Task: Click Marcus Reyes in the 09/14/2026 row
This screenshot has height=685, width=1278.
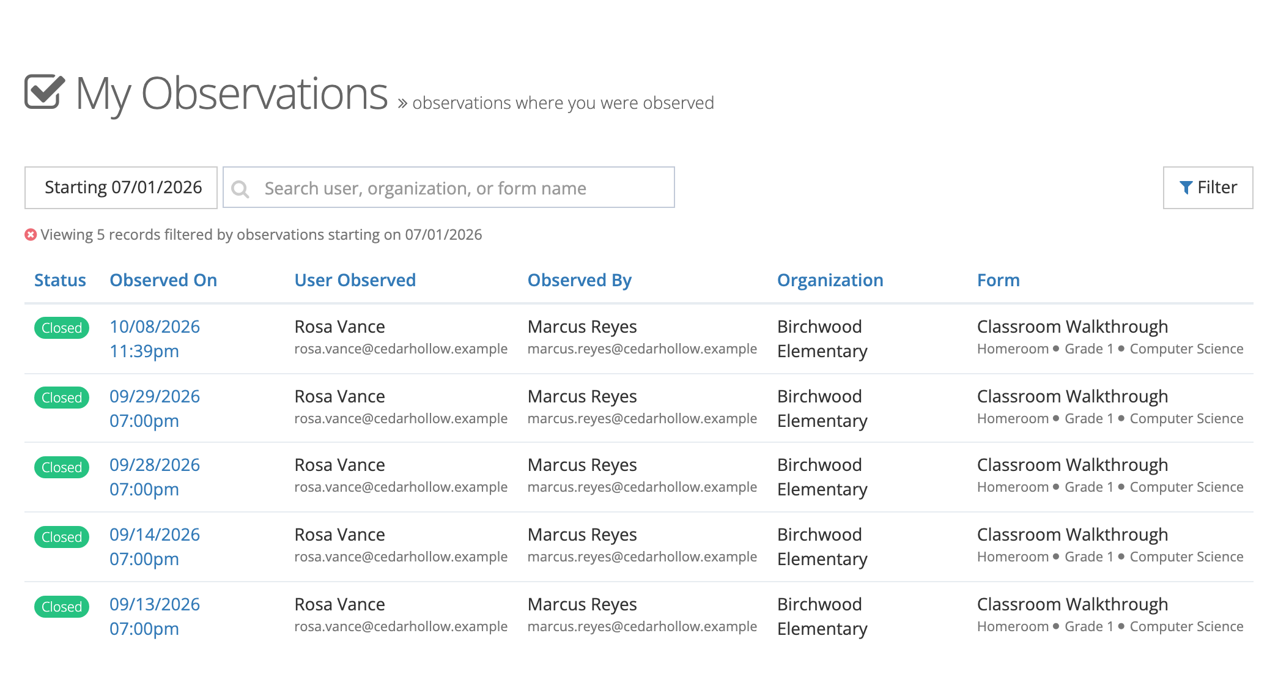Action: (x=582, y=535)
